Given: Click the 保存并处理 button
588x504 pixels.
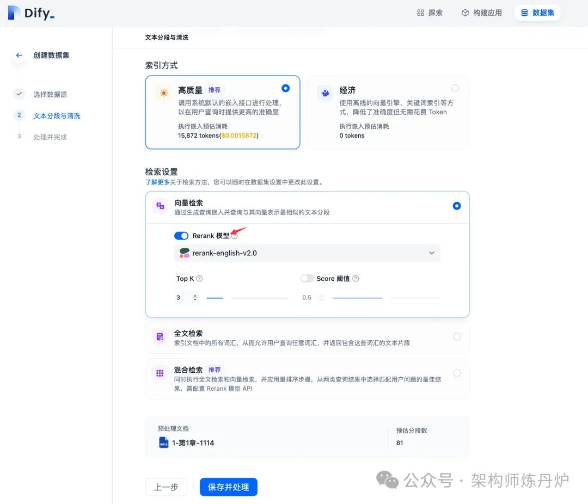Looking at the screenshot, I should (228, 487).
